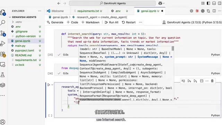The image size is (222, 125).
Task: Open the Copilot chat menu
Action: click(x=161, y=3)
